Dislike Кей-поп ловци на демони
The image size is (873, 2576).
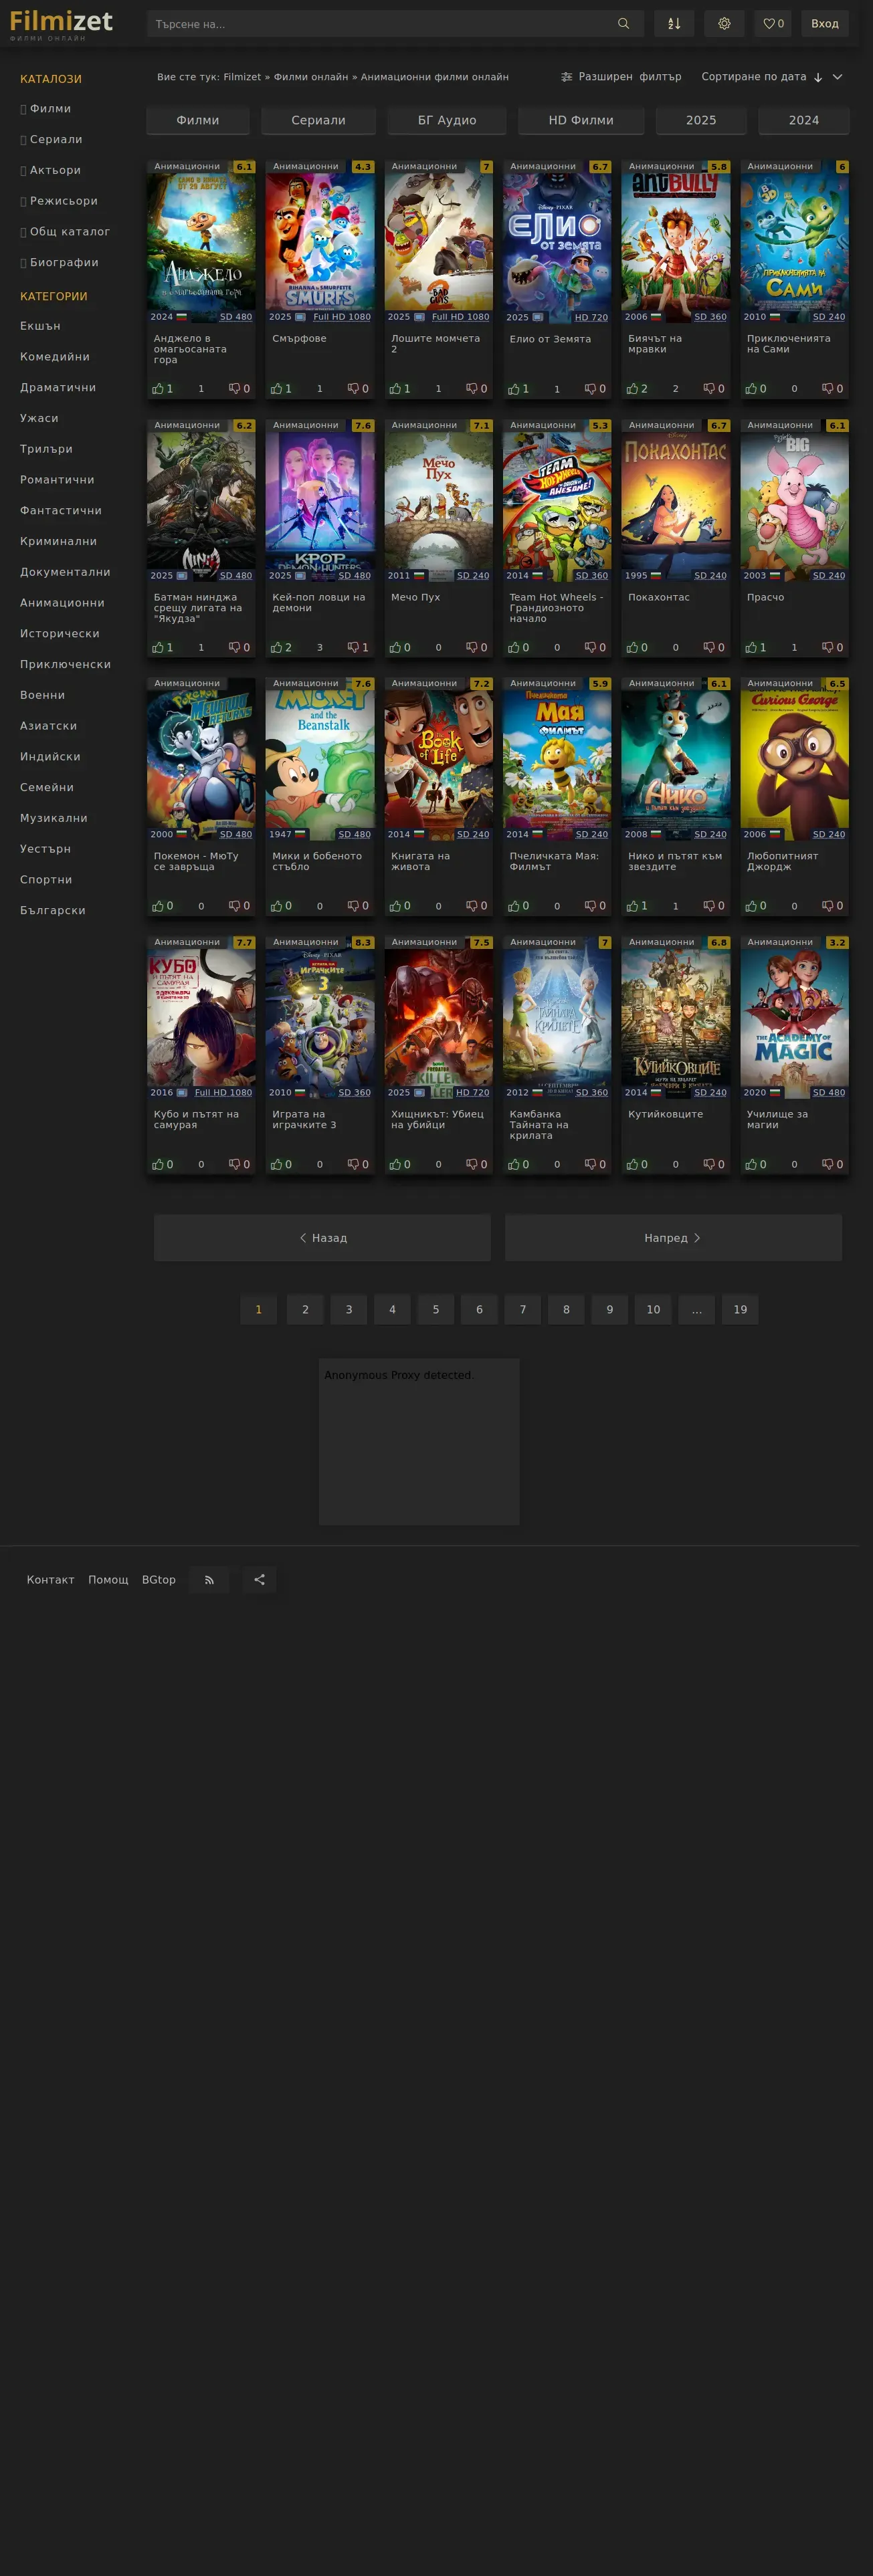pyautogui.click(x=358, y=648)
